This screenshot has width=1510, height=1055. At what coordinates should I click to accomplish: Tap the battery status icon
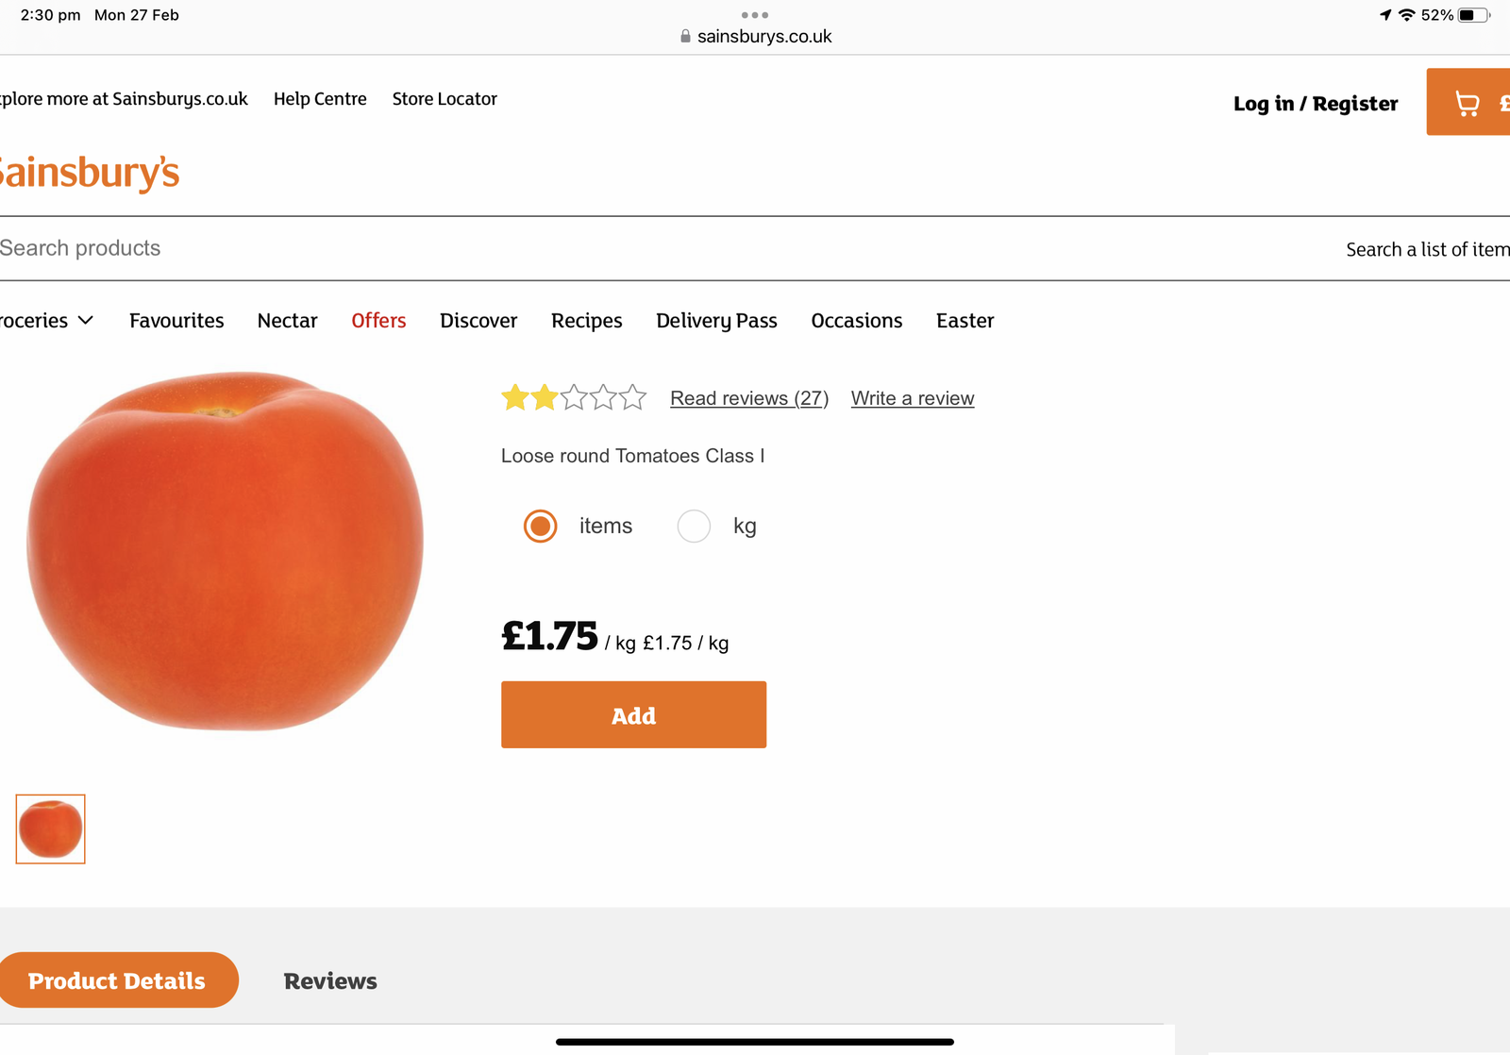(1471, 15)
